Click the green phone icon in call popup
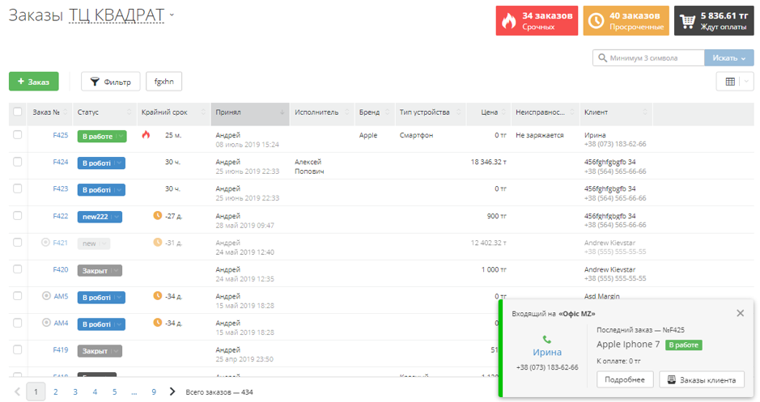 [547, 340]
